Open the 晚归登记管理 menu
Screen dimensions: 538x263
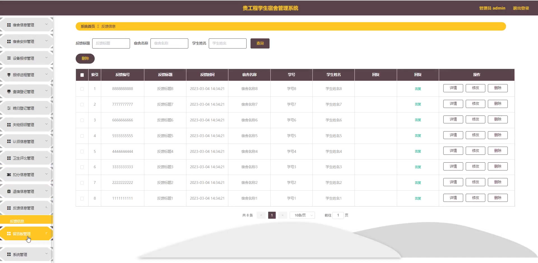coord(26,108)
